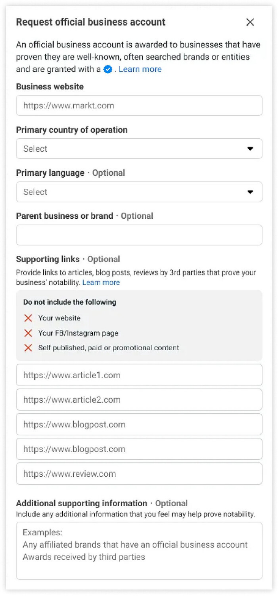The height and width of the screenshot is (596, 278).
Task: Click the Do not include the following heading
Action: [x=70, y=302]
